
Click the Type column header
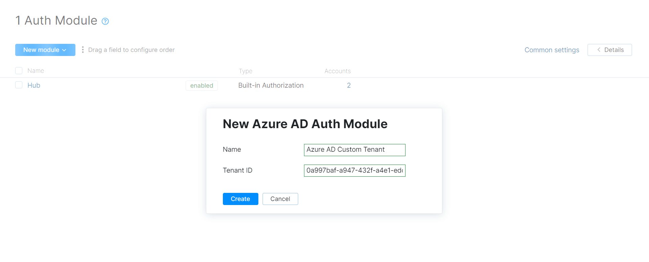coord(246,71)
